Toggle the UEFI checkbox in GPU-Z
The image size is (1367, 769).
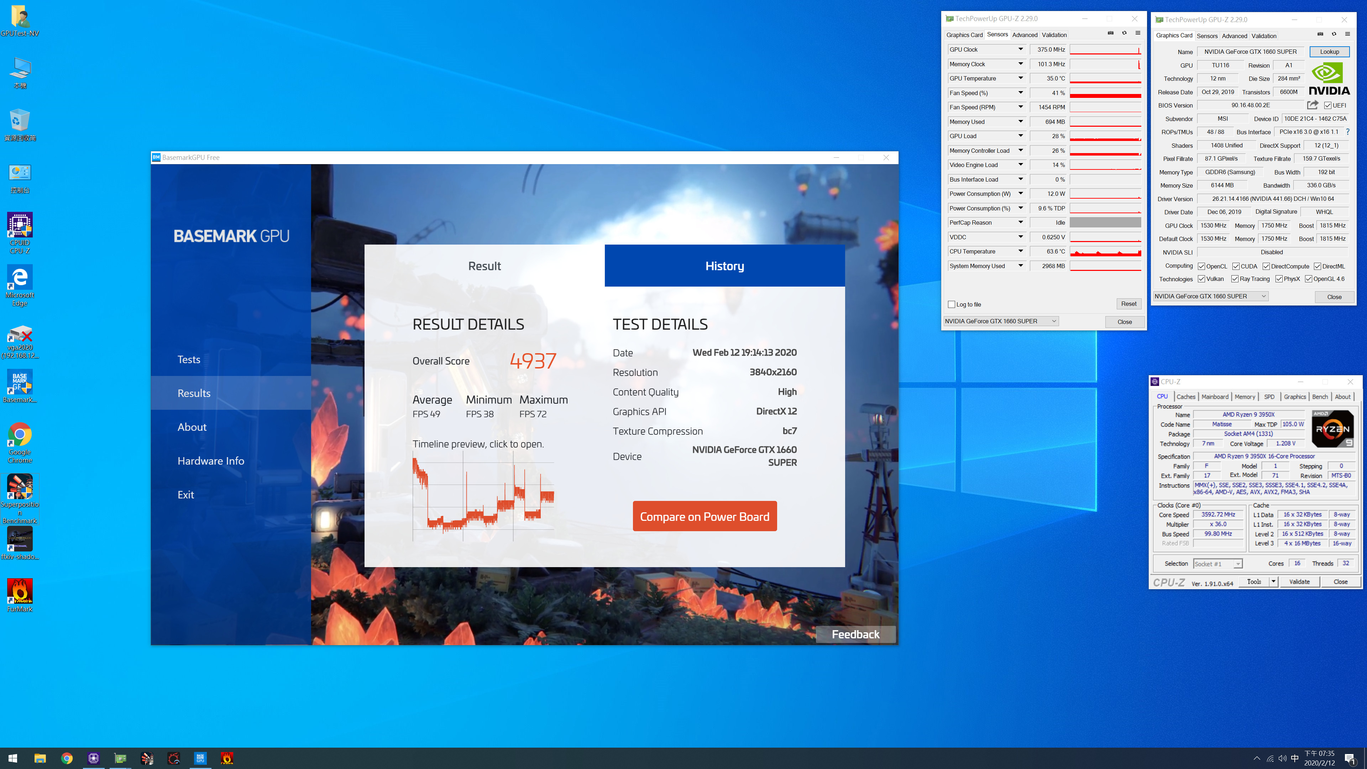click(x=1328, y=105)
